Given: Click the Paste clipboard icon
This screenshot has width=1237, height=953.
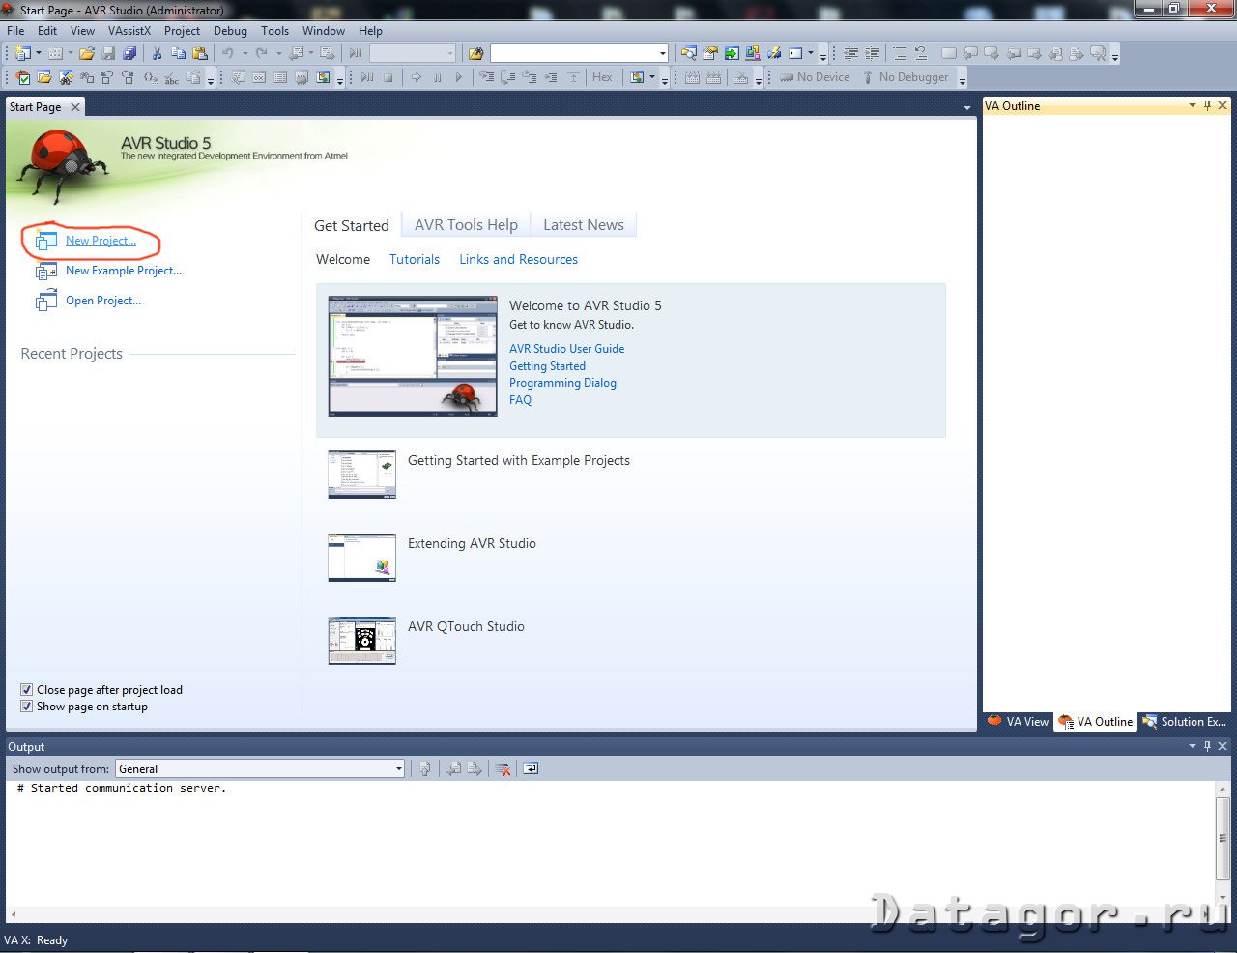Looking at the screenshot, I should coord(200,53).
